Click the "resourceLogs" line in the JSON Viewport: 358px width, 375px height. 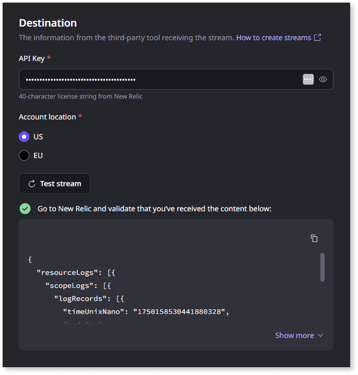[76, 273]
